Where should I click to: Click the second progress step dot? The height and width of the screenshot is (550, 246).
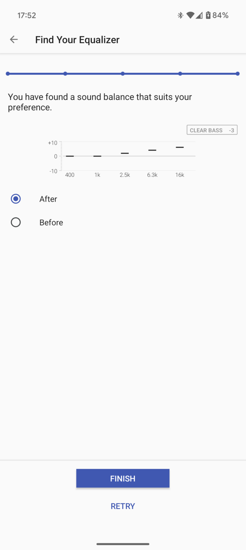65,74
